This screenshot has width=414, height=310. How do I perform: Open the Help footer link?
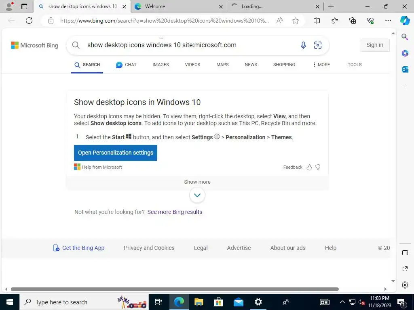(331, 248)
